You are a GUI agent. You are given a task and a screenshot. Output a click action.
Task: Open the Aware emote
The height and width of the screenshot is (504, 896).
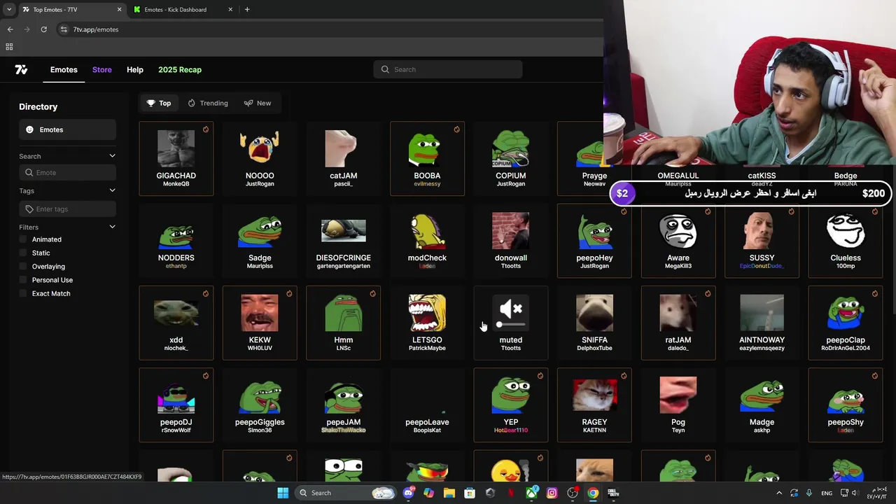click(x=678, y=241)
